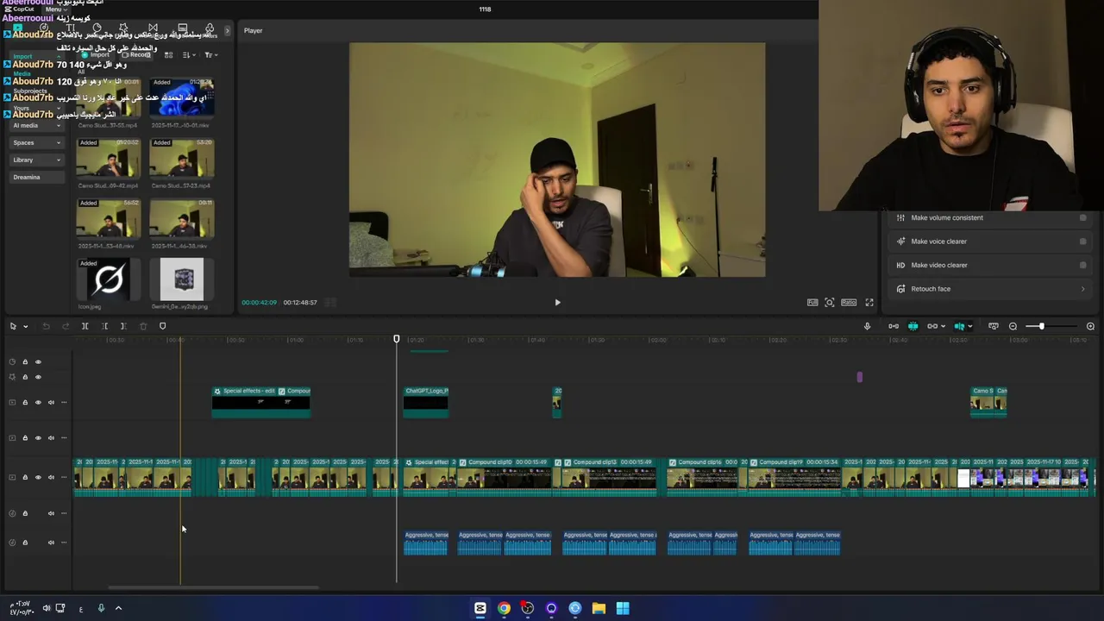This screenshot has height=621, width=1104.
Task: Redo the last timeline edit
Action: tap(65, 326)
